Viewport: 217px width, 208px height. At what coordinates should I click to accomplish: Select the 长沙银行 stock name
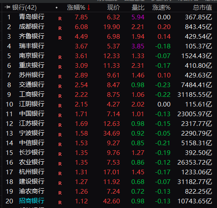(32, 152)
